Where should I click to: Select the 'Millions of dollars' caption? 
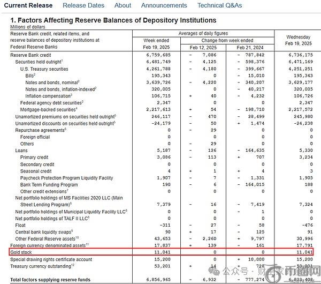pos(28,27)
